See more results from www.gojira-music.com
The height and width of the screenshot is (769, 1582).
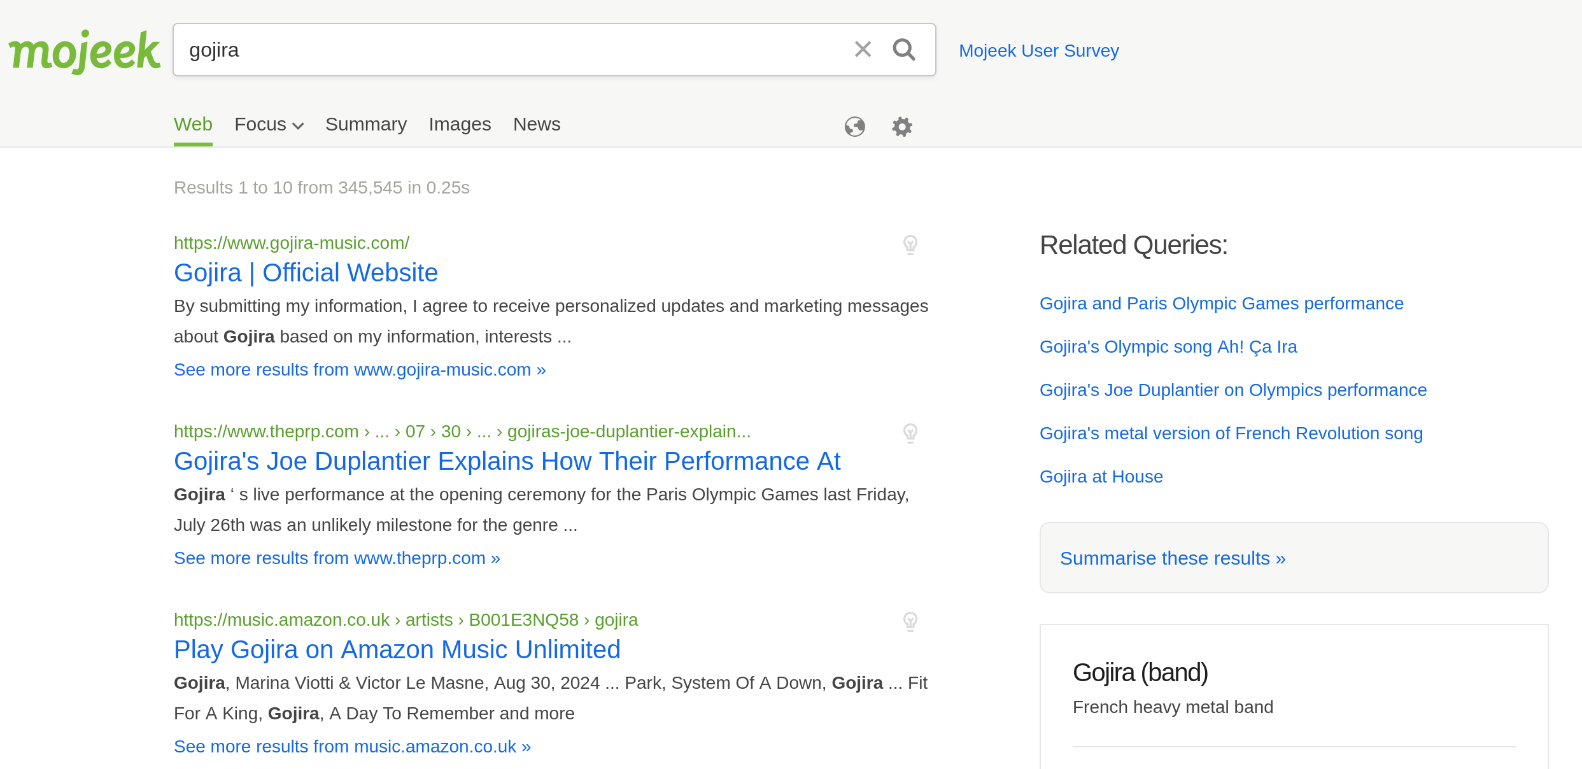(x=360, y=370)
